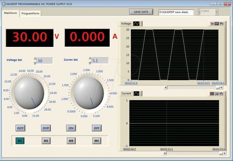Toggle the OVP protection button
This screenshot has width=233, height=161.
(x=46, y=128)
